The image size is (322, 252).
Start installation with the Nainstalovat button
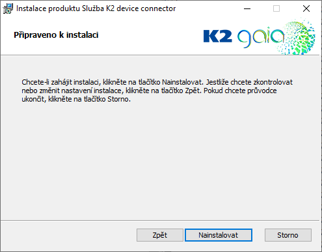(x=219, y=235)
